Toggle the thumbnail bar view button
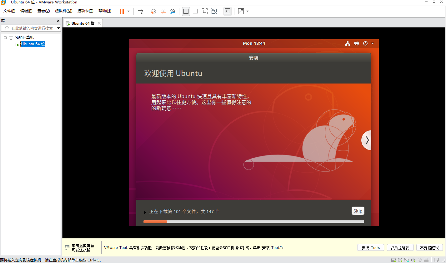Viewport: 446px width, 263px height. [x=195, y=11]
